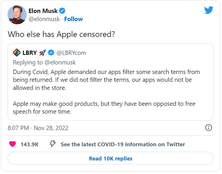The image size is (222, 174).
Task: Read 10K replies button
Action: [x=111, y=158]
